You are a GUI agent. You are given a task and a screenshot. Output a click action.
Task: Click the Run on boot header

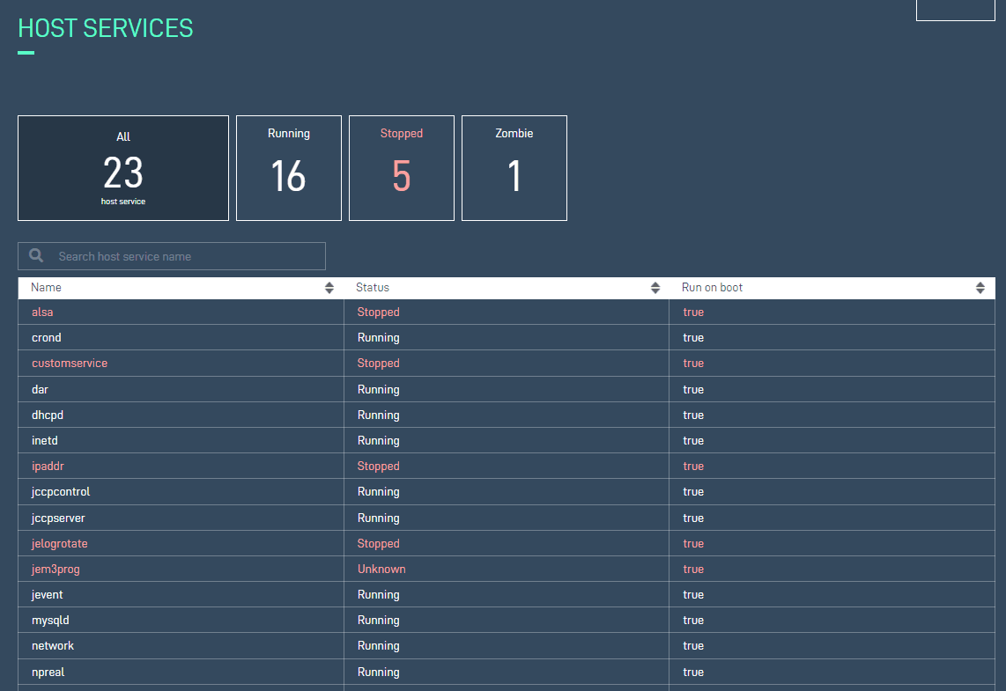[x=713, y=288]
